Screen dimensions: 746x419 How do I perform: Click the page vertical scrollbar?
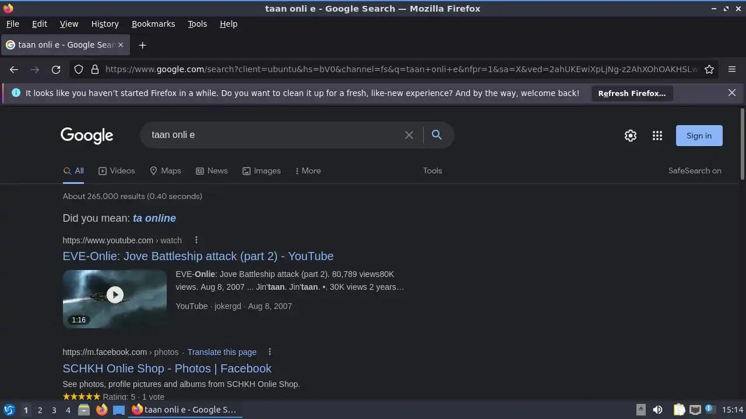point(742,144)
